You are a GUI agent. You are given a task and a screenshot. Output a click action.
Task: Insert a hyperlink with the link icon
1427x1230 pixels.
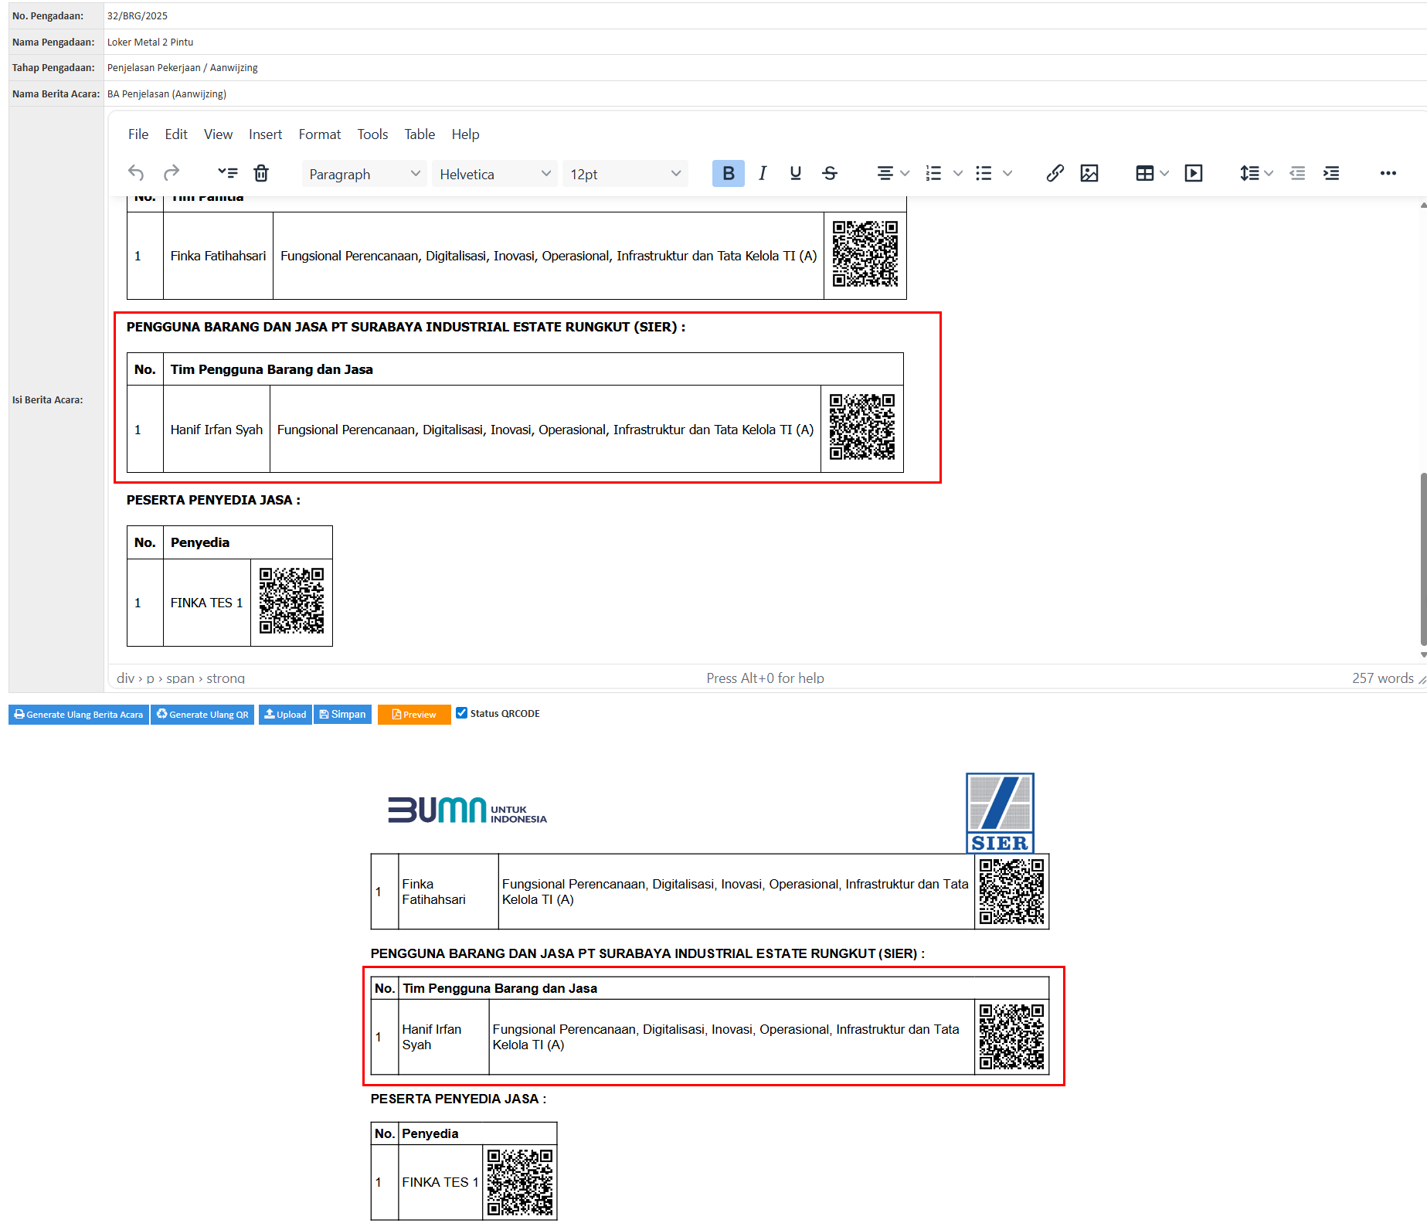[x=1055, y=173]
